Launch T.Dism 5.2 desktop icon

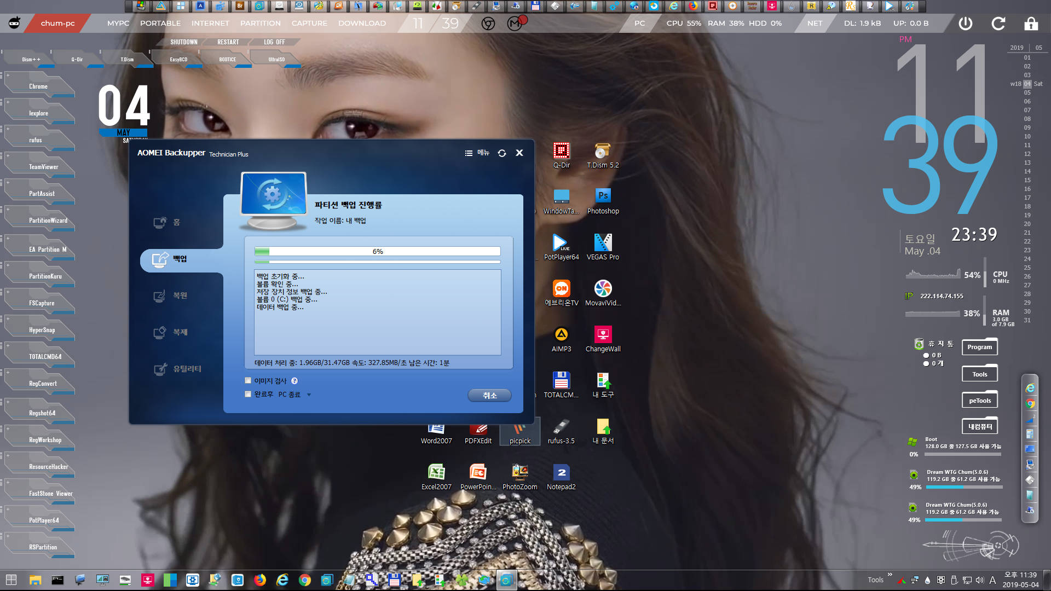(603, 155)
